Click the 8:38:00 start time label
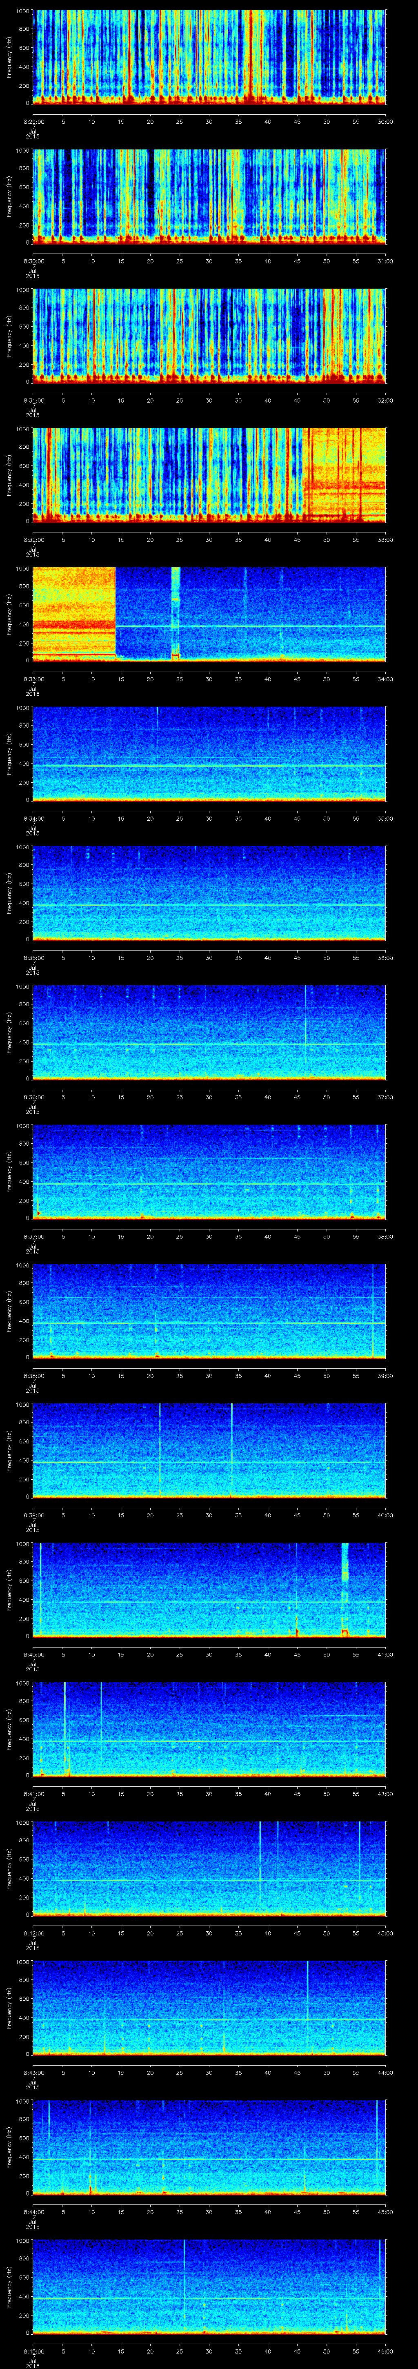Viewport: 418px width, 2369px height. (x=33, y=1376)
